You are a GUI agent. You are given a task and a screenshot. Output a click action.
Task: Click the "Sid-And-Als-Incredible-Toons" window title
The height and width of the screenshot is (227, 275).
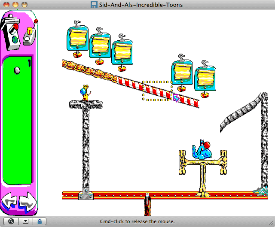[141, 5]
